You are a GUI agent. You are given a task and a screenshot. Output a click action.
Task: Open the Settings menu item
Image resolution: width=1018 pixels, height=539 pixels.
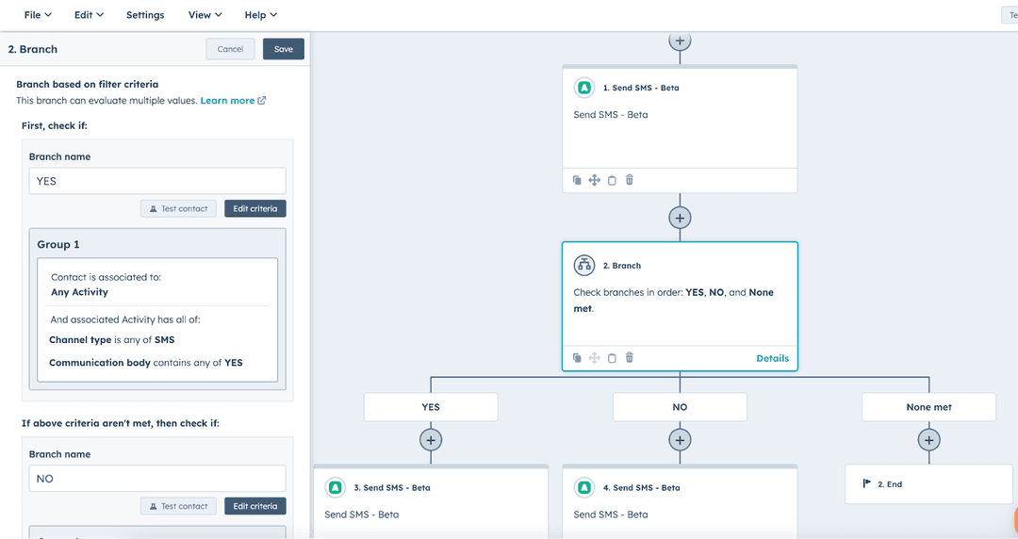(145, 15)
